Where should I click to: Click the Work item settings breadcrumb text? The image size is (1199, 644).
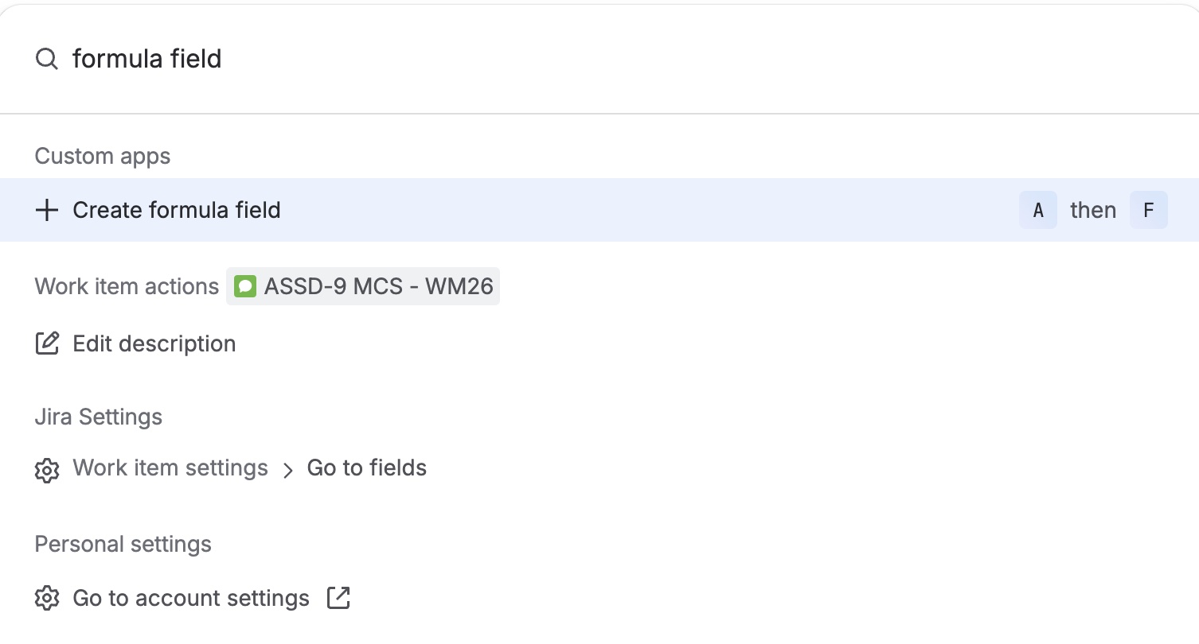point(170,467)
